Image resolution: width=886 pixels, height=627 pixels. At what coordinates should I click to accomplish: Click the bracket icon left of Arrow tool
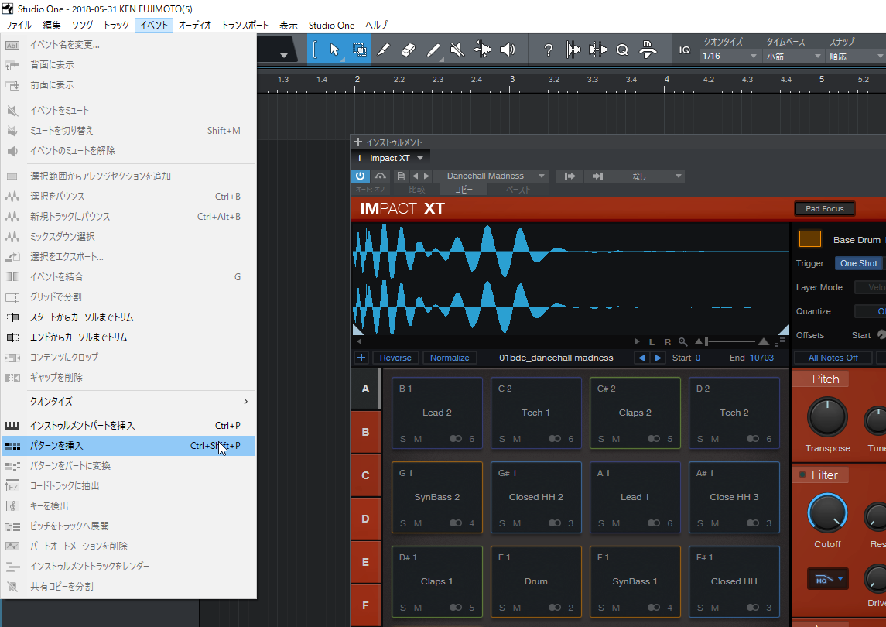[x=315, y=50]
